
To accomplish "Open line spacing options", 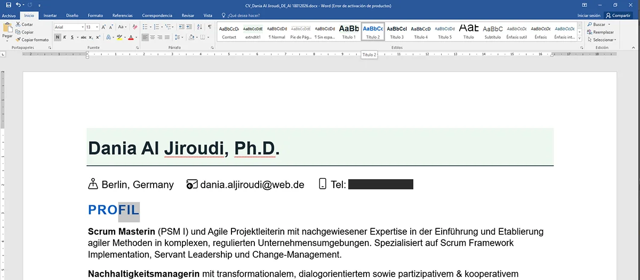I will [x=178, y=37].
